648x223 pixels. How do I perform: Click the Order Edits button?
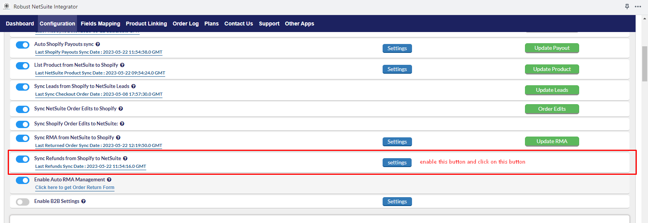[552, 109]
